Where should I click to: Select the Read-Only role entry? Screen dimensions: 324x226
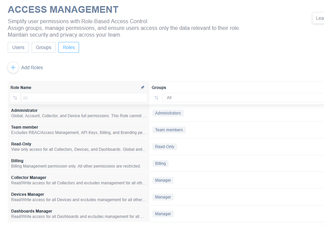[21, 144]
